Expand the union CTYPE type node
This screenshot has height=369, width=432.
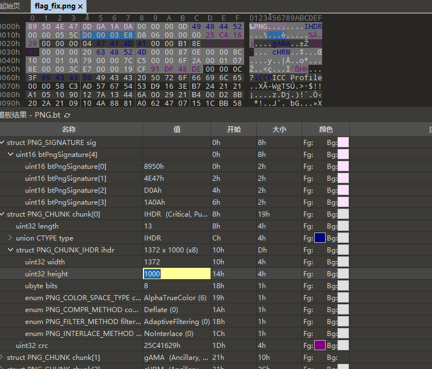coord(11,238)
